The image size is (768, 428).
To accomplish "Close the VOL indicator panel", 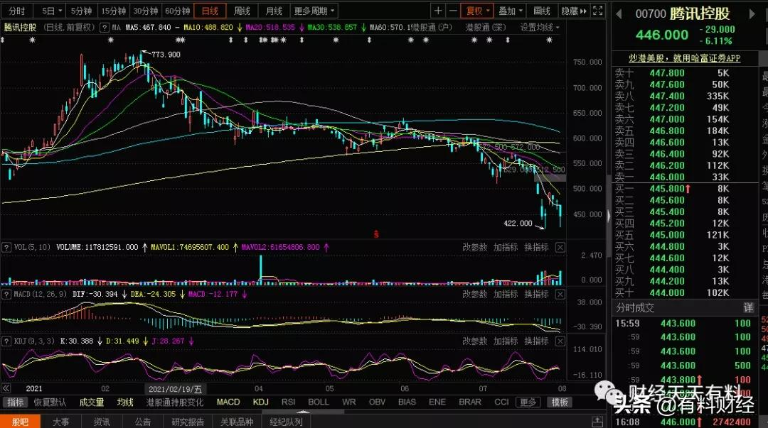I will [560, 248].
